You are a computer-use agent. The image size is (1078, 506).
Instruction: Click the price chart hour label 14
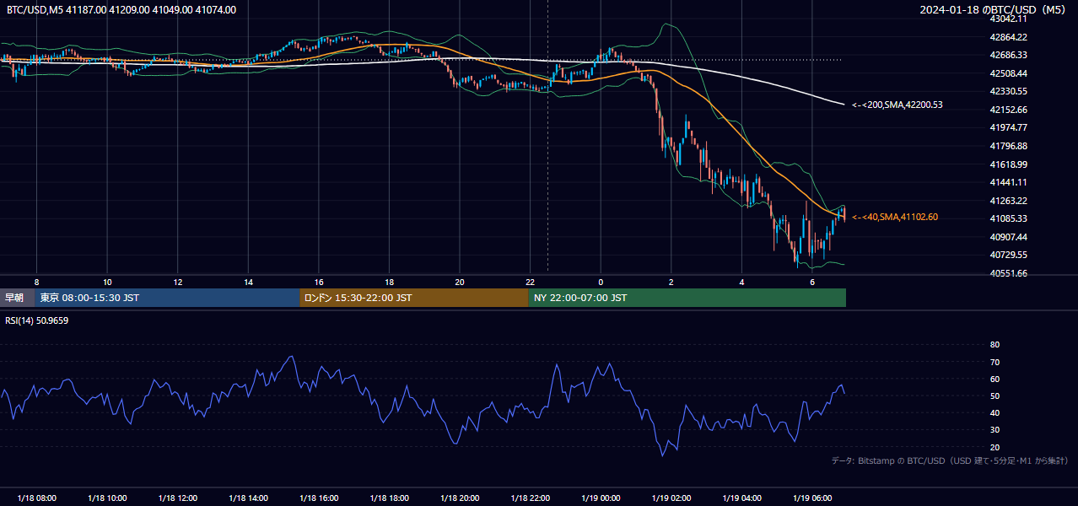pyautogui.click(x=249, y=282)
